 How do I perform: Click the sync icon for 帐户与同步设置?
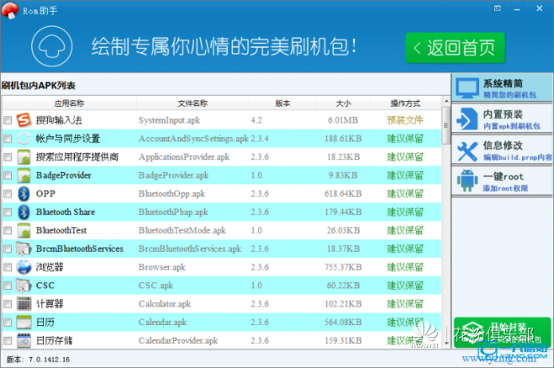[24, 139]
